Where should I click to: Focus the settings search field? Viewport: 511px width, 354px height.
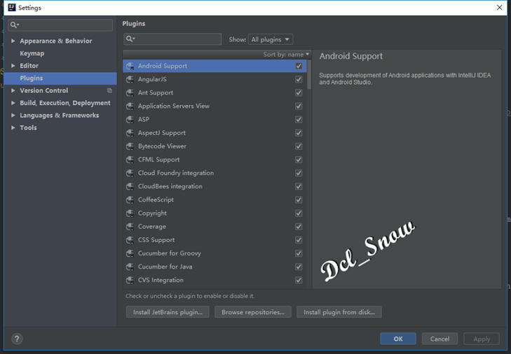coord(60,25)
